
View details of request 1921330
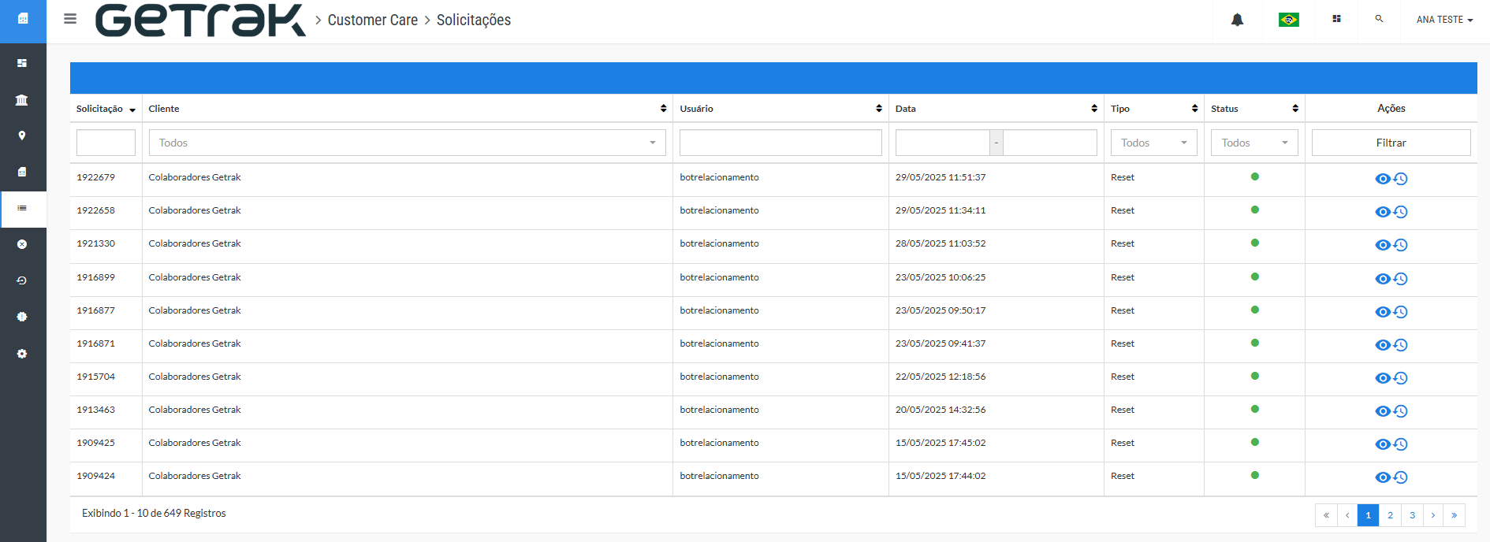tap(1383, 245)
